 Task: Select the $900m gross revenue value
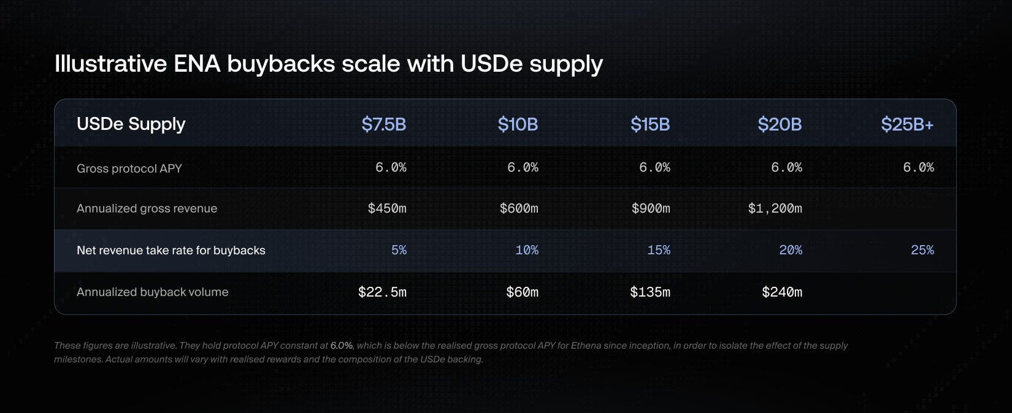pyautogui.click(x=651, y=208)
